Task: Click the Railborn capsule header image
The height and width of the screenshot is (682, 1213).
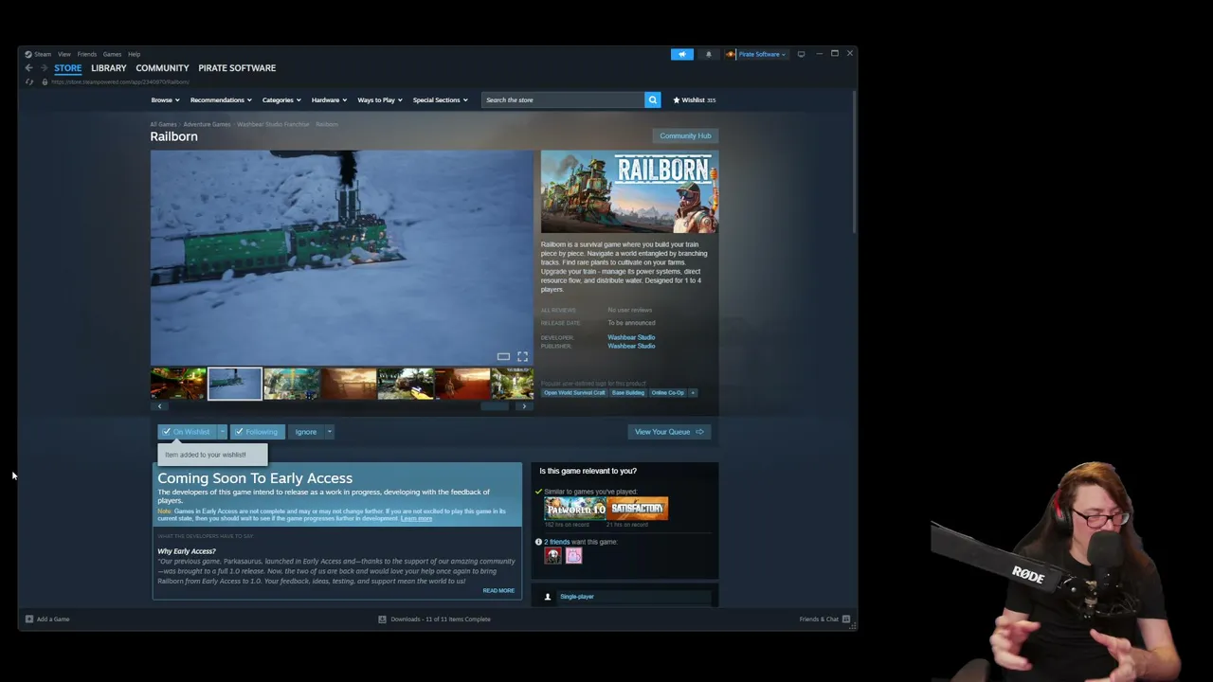Action: pyautogui.click(x=629, y=191)
